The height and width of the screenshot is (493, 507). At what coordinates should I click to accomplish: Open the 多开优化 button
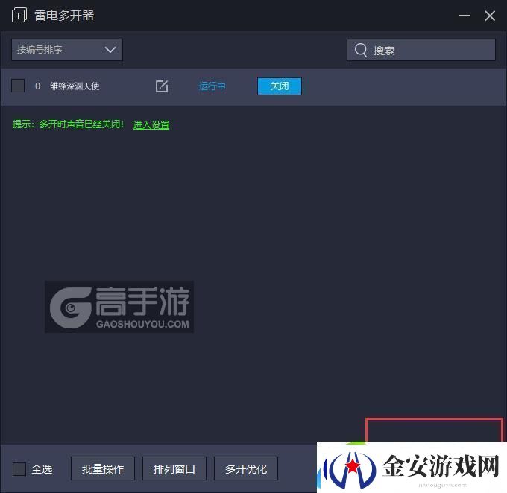click(246, 468)
